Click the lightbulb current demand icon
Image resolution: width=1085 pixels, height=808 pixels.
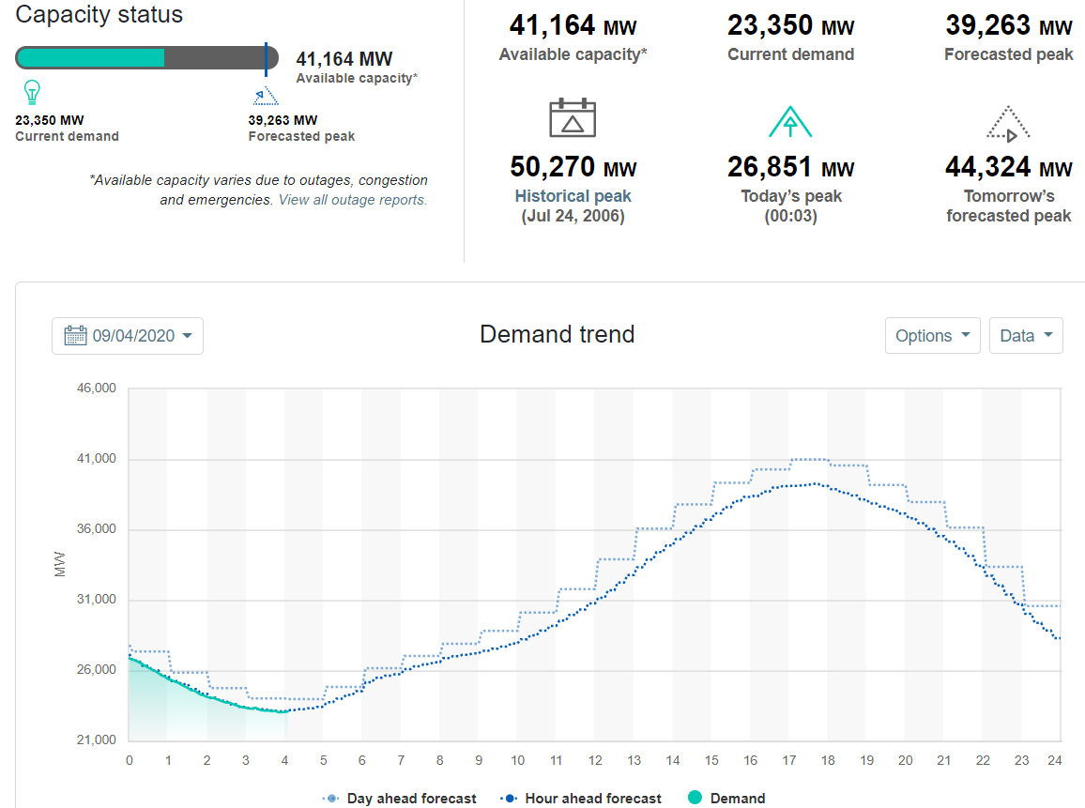(x=33, y=93)
